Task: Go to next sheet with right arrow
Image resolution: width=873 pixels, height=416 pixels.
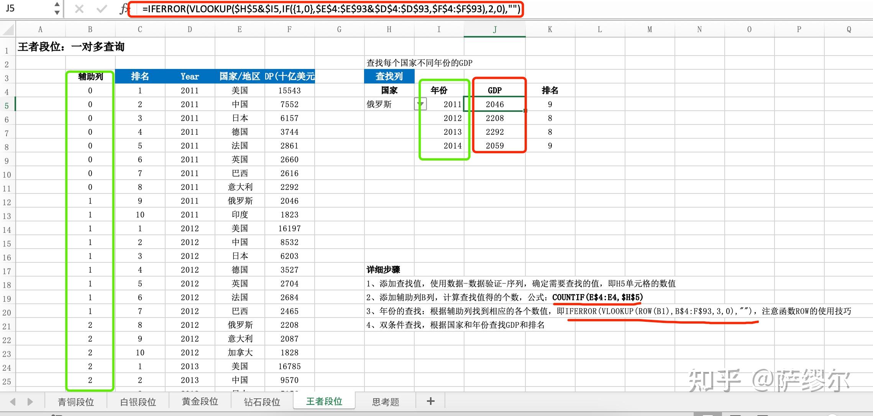Action: click(x=30, y=402)
